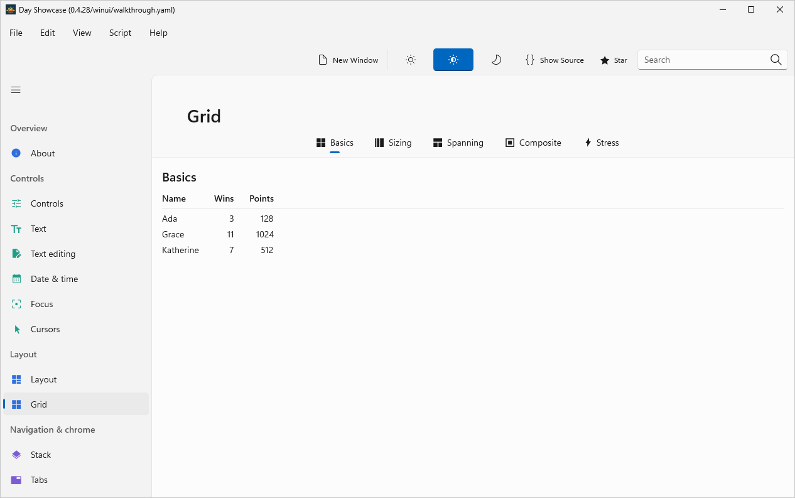Click the Show Source braces icon
This screenshot has height=498, width=795.
[x=530, y=60]
